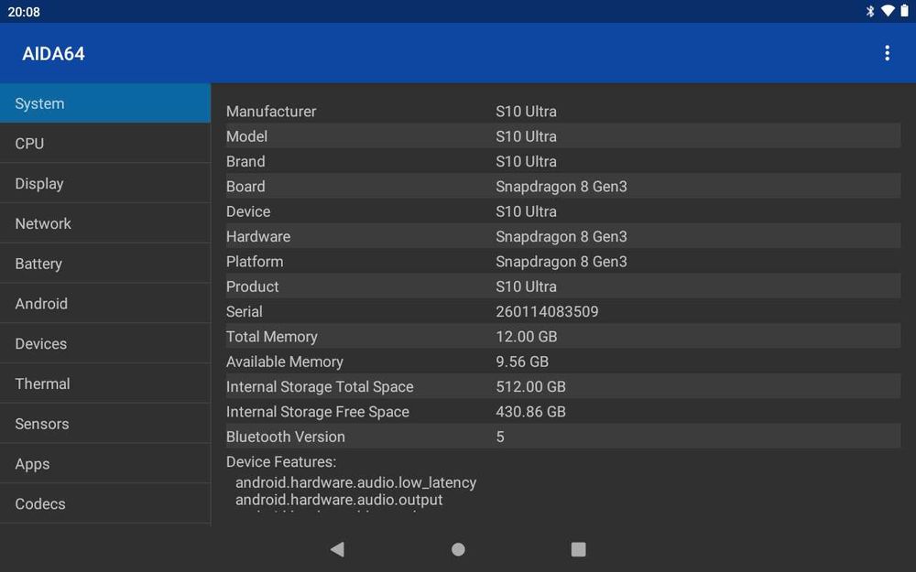The height and width of the screenshot is (572, 916).
Task: Select Internal Storage Total Space label
Action: pyautogui.click(x=320, y=387)
